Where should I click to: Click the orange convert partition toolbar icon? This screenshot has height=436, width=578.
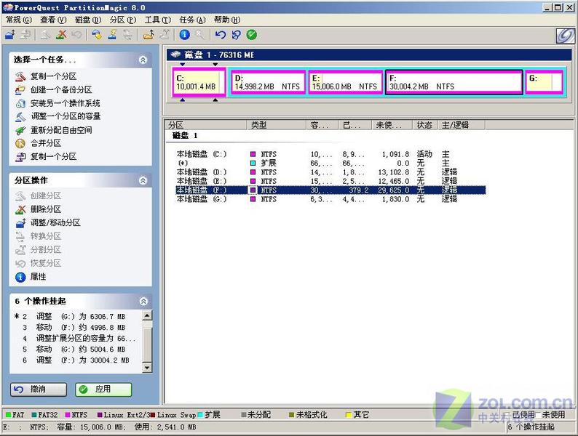coord(149,35)
